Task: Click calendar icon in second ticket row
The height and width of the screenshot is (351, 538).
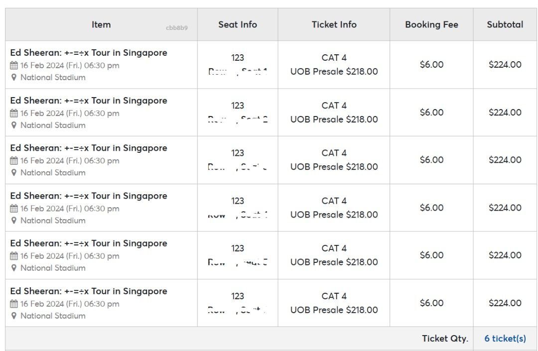Action: (x=14, y=114)
